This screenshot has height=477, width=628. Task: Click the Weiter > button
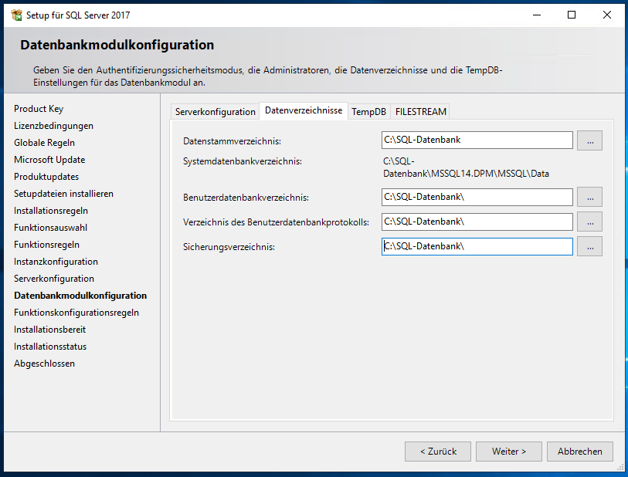(508, 452)
